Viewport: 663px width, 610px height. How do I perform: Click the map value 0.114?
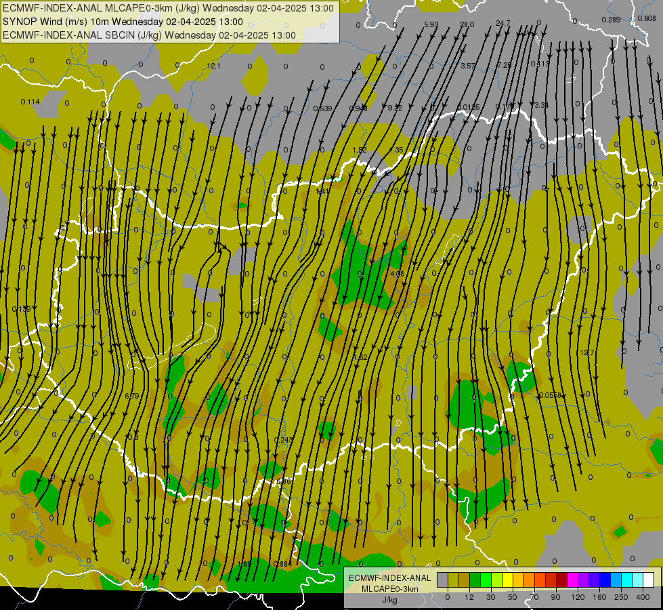coord(30,102)
